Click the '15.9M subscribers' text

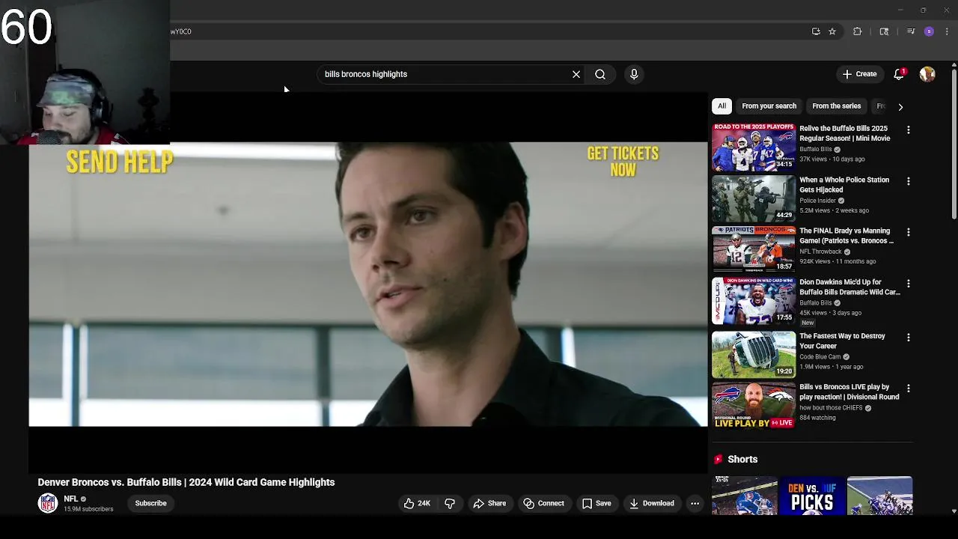(x=88, y=509)
